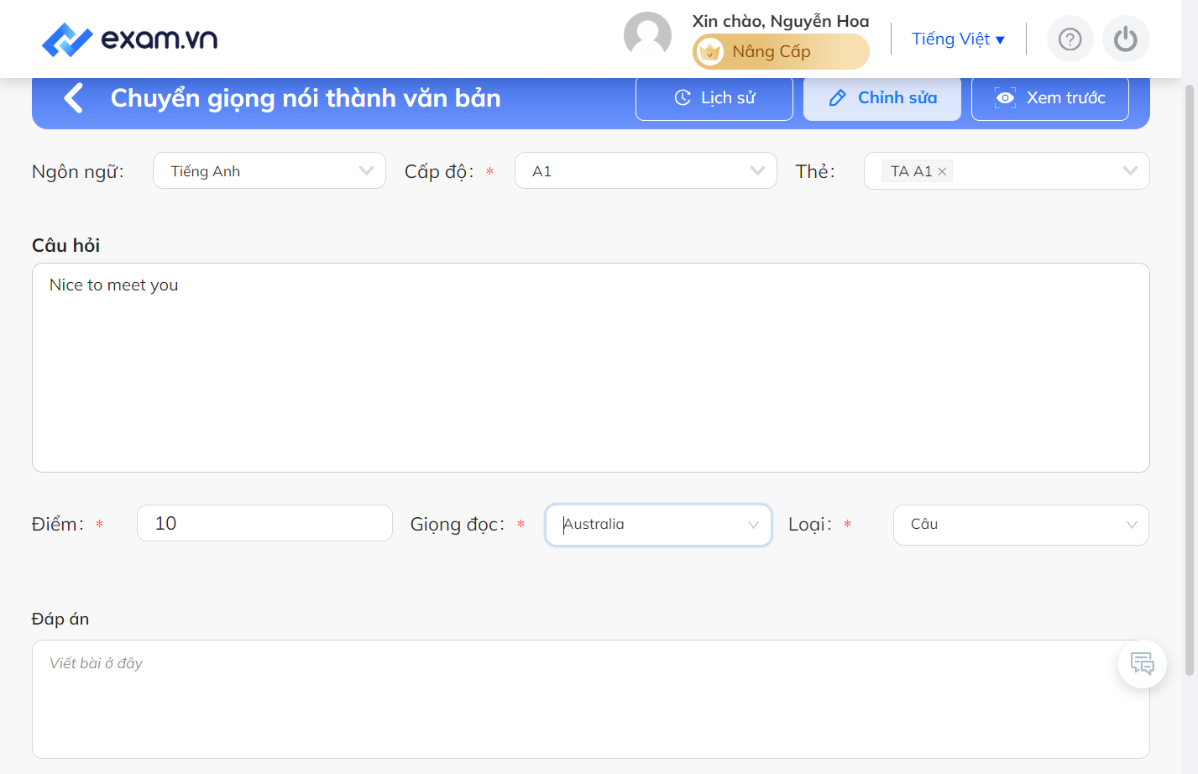This screenshot has height=774, width=1198.
Task: Expand the Ngôn ngữ Tiếng Anh dropdown
Action: point(269,170)
